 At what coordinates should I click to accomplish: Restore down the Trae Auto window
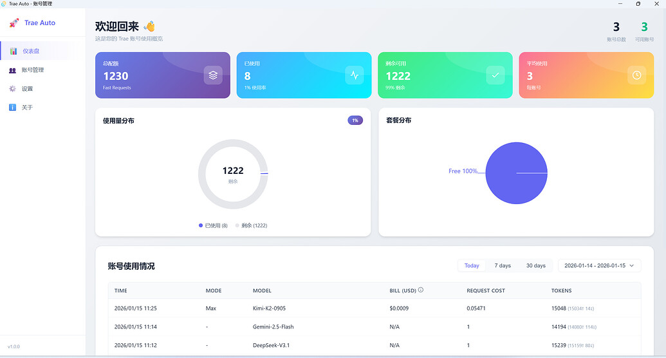[638, 3]
